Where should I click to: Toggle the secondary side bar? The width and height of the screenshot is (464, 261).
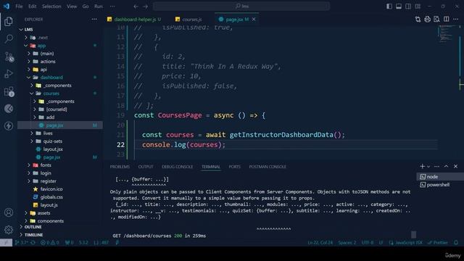point(408,7)
